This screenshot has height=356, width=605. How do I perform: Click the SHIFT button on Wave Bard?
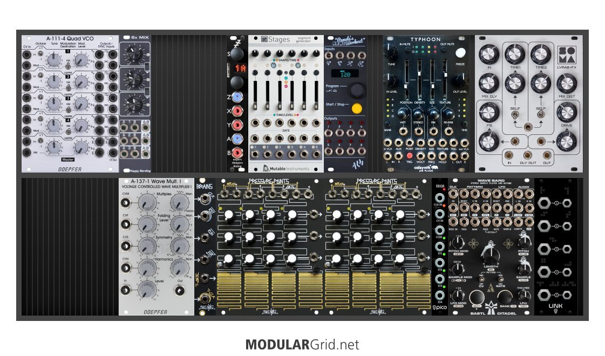pyautogui.click(x=475, y=298)
